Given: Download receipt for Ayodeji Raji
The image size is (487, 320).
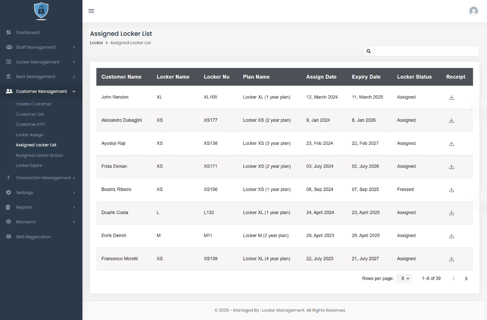Looking at the screenshot, I should pos(451,143).
